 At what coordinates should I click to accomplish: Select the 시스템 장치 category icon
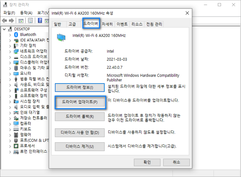coord(16,101)
